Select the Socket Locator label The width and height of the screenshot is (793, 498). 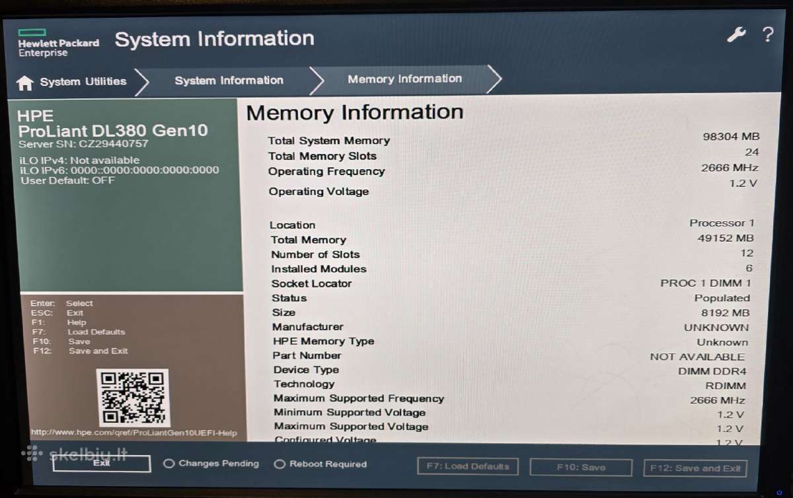click(x=311, y=283)
